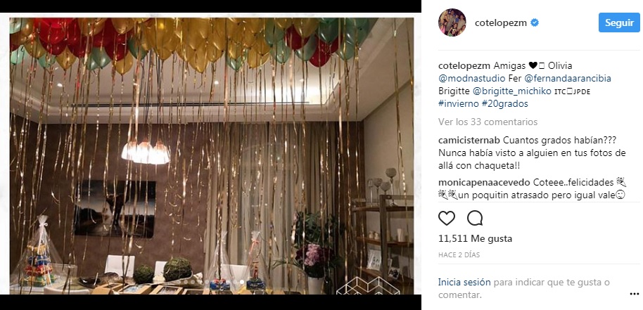
Task: View the 11,511 Me gusta likes list
Action: coord(475,238)
